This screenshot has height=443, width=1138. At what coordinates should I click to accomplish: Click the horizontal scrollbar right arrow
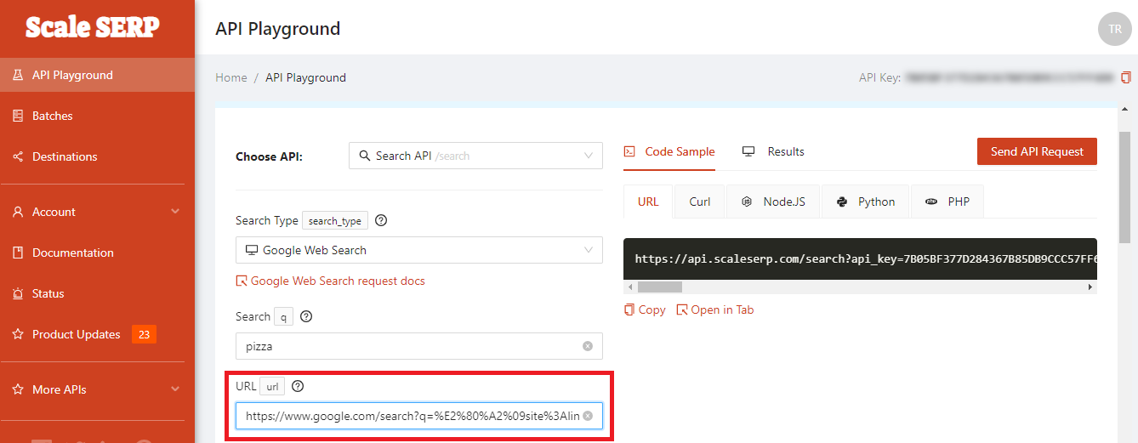tap(1090, 287)
